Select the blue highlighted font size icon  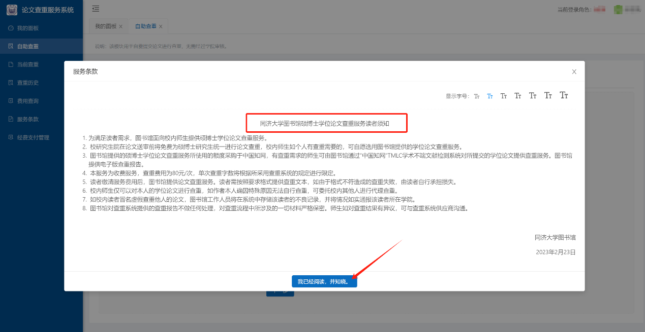click(490, 96)
